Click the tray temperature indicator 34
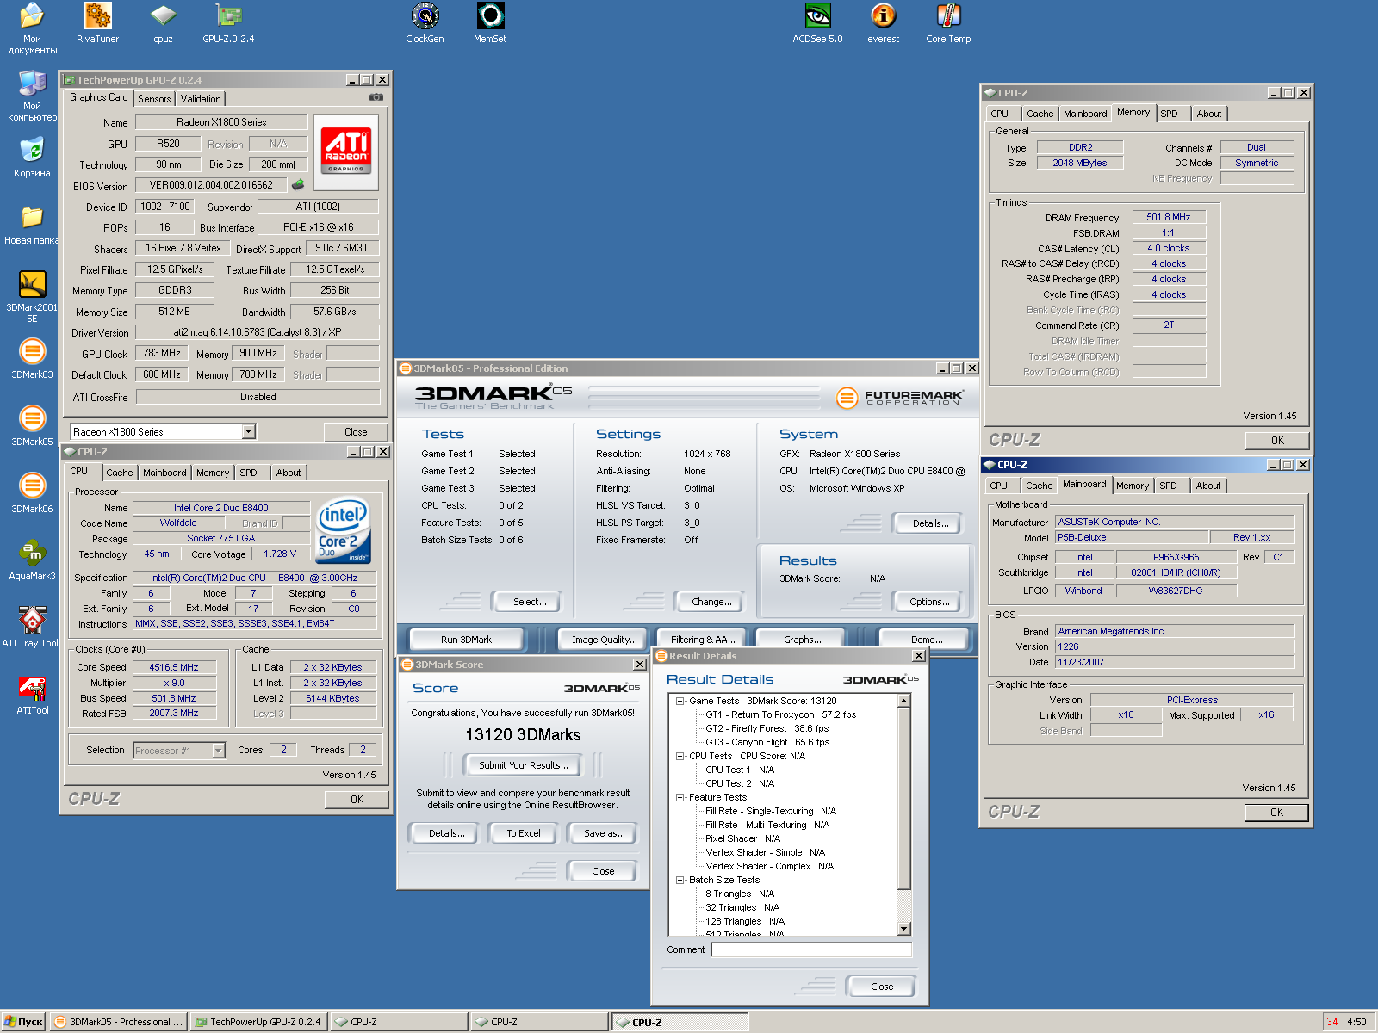The width and height of the screenshot is (1378, 1033). tap(1332, 1022)
